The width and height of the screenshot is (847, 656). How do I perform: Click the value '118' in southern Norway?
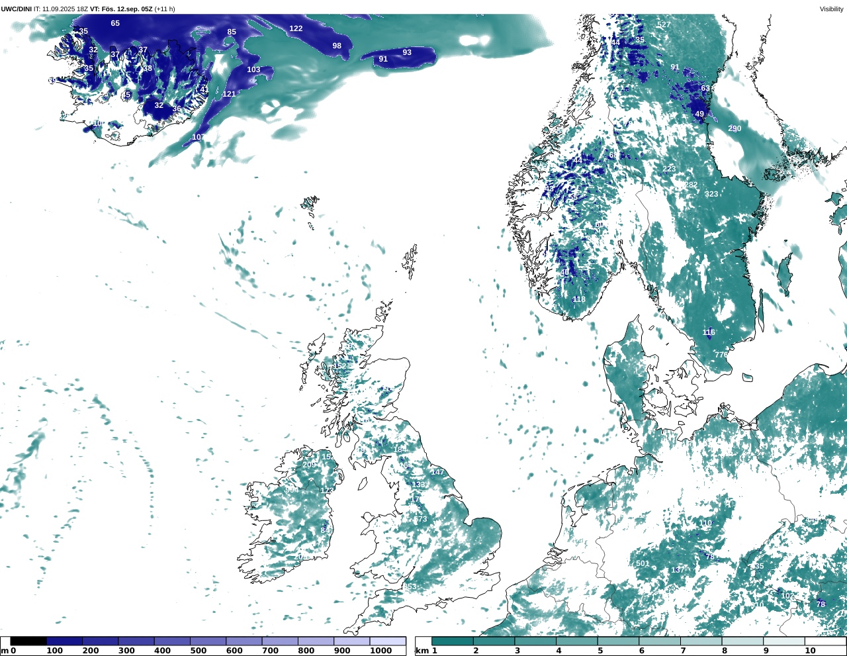tap(579, 299)
